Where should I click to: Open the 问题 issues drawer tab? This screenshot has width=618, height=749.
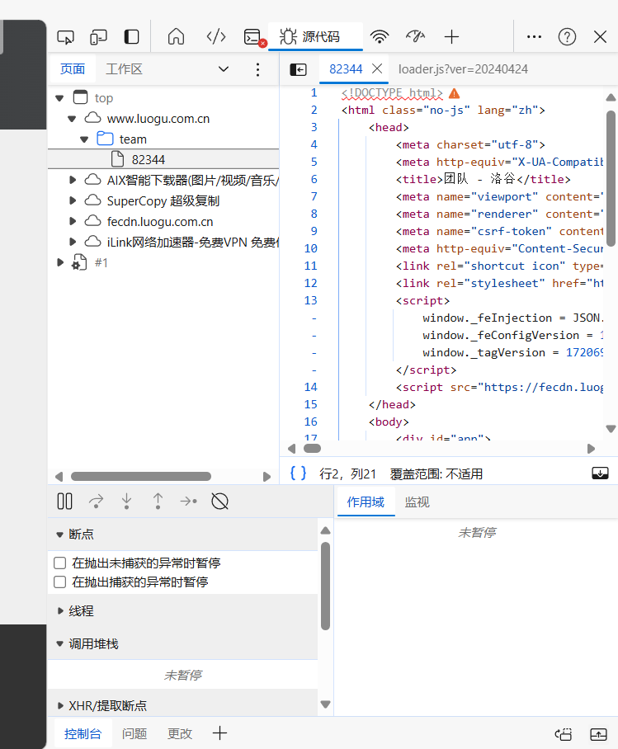(134, 733)
